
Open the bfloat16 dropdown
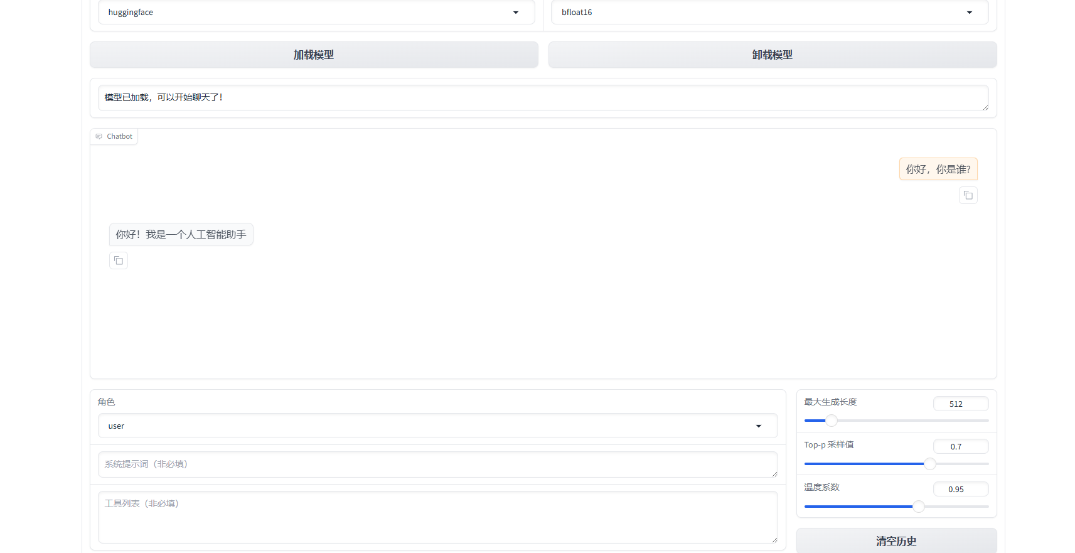pos(769,13)
